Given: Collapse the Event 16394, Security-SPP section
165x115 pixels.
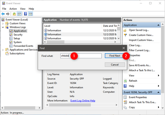Looking at the screenshot, I should click(158, 92).
